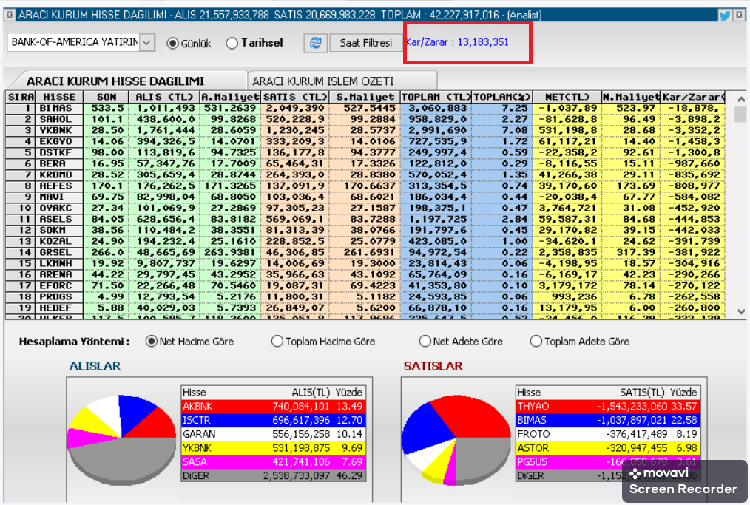The image size is (750, 505).
Task: Choose Net Adete Göre calculation method
Action: (x=425, y=342)
